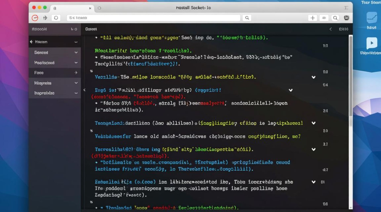
Task: Click the circle button left of address bar
Action: click(x=56, y=18)
